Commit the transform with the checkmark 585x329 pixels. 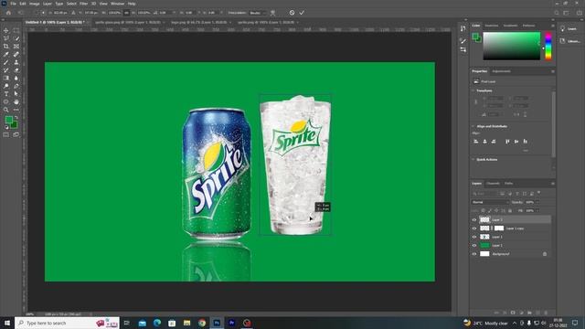pyautogui.click(x=302, y=13)
